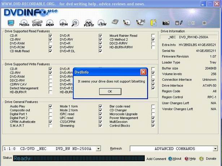This screenshot has height=166, width=222.
Task: Open the Media info toolbar icon
Action: (24, 23)
